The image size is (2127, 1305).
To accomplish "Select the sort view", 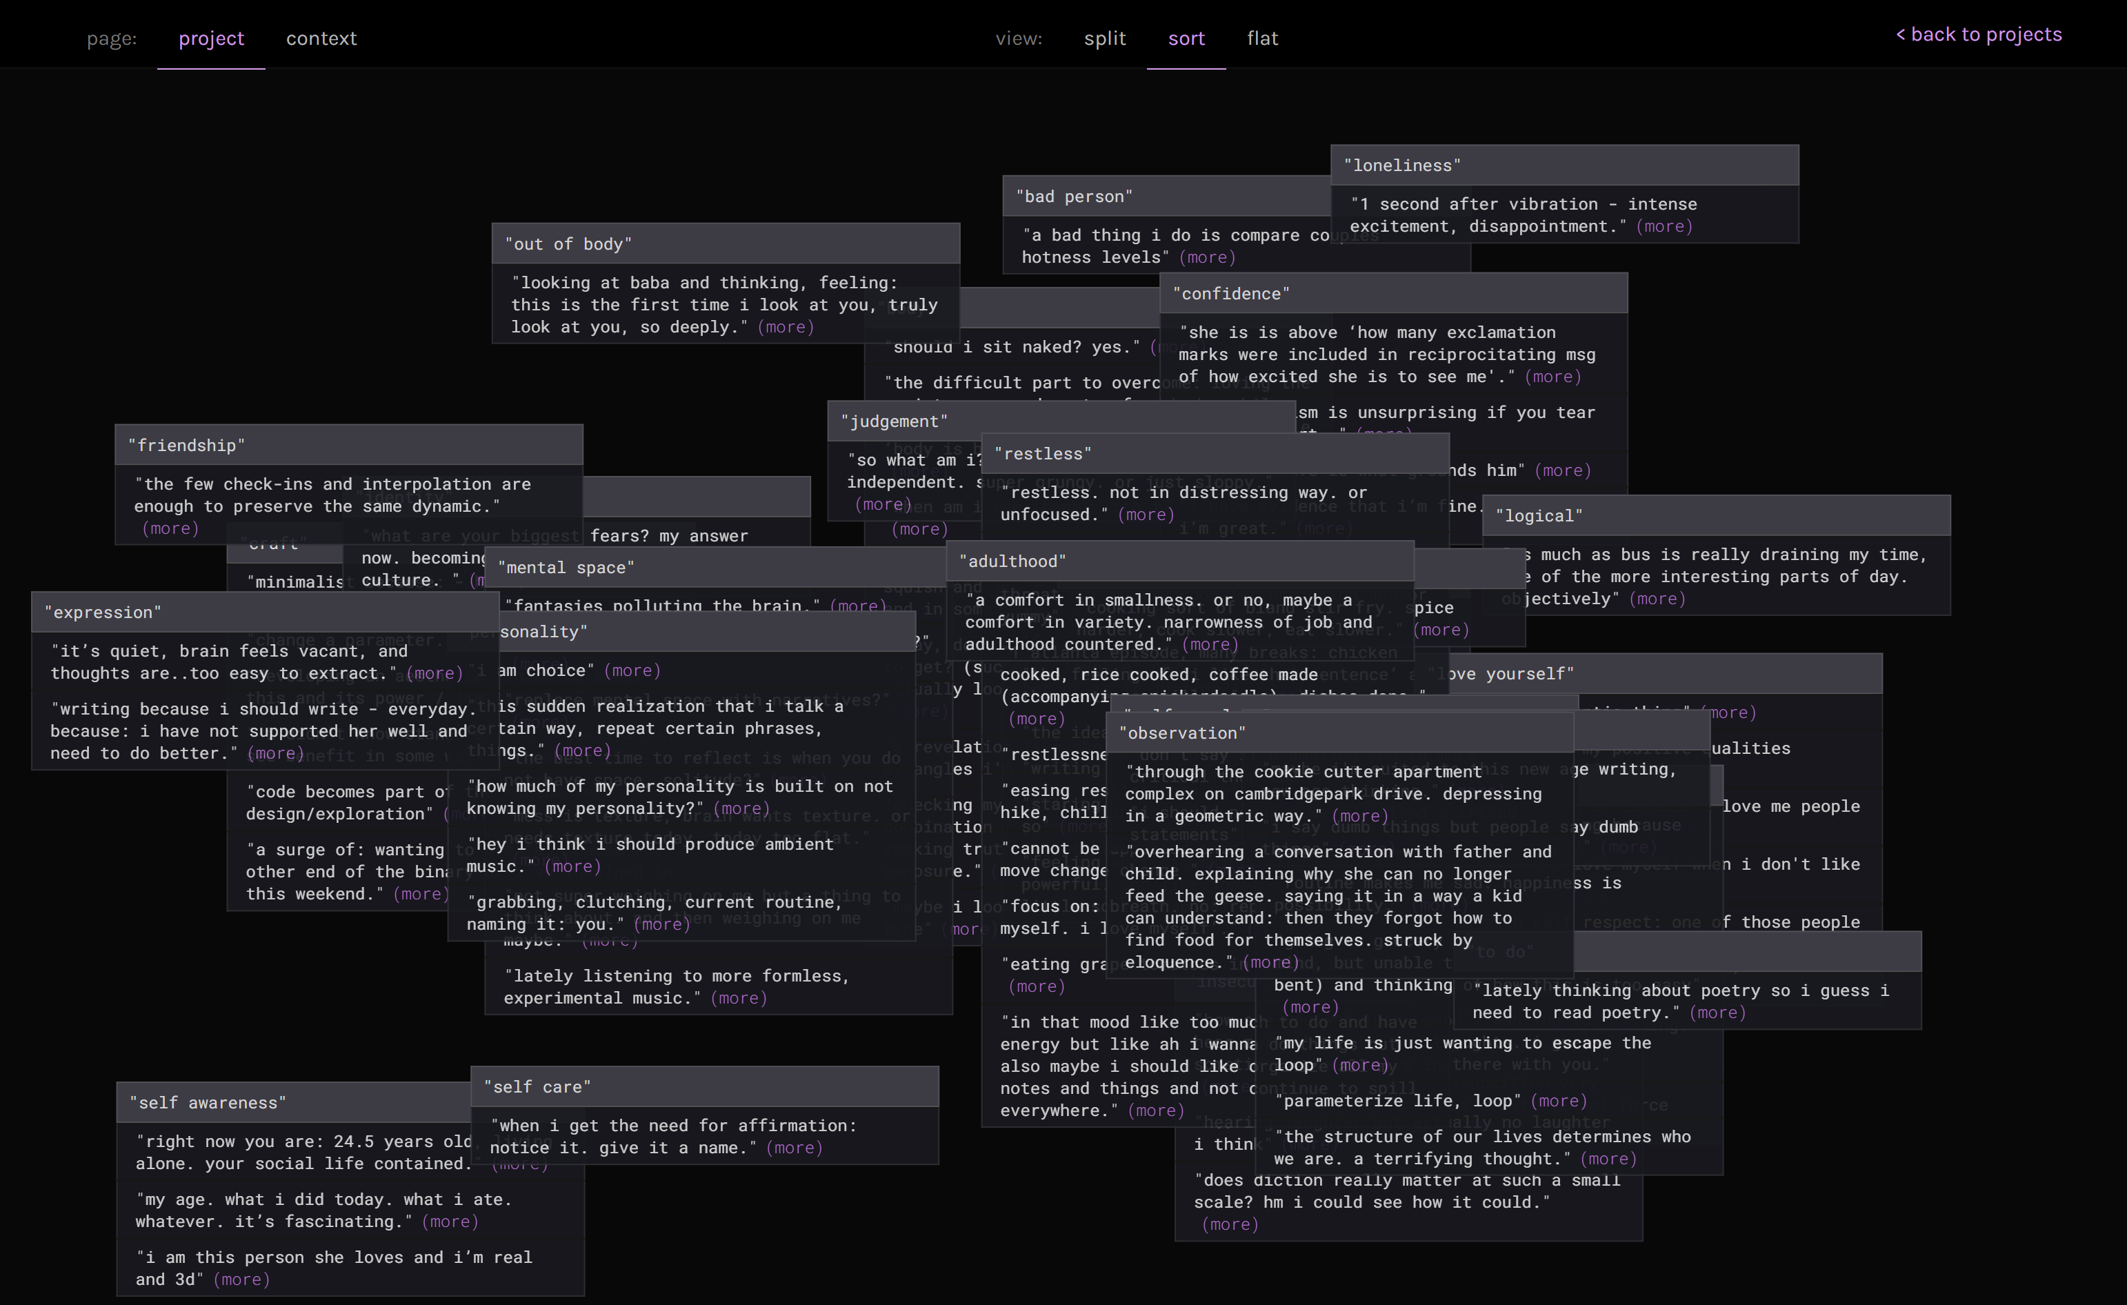I will (x=1186, y=38).
